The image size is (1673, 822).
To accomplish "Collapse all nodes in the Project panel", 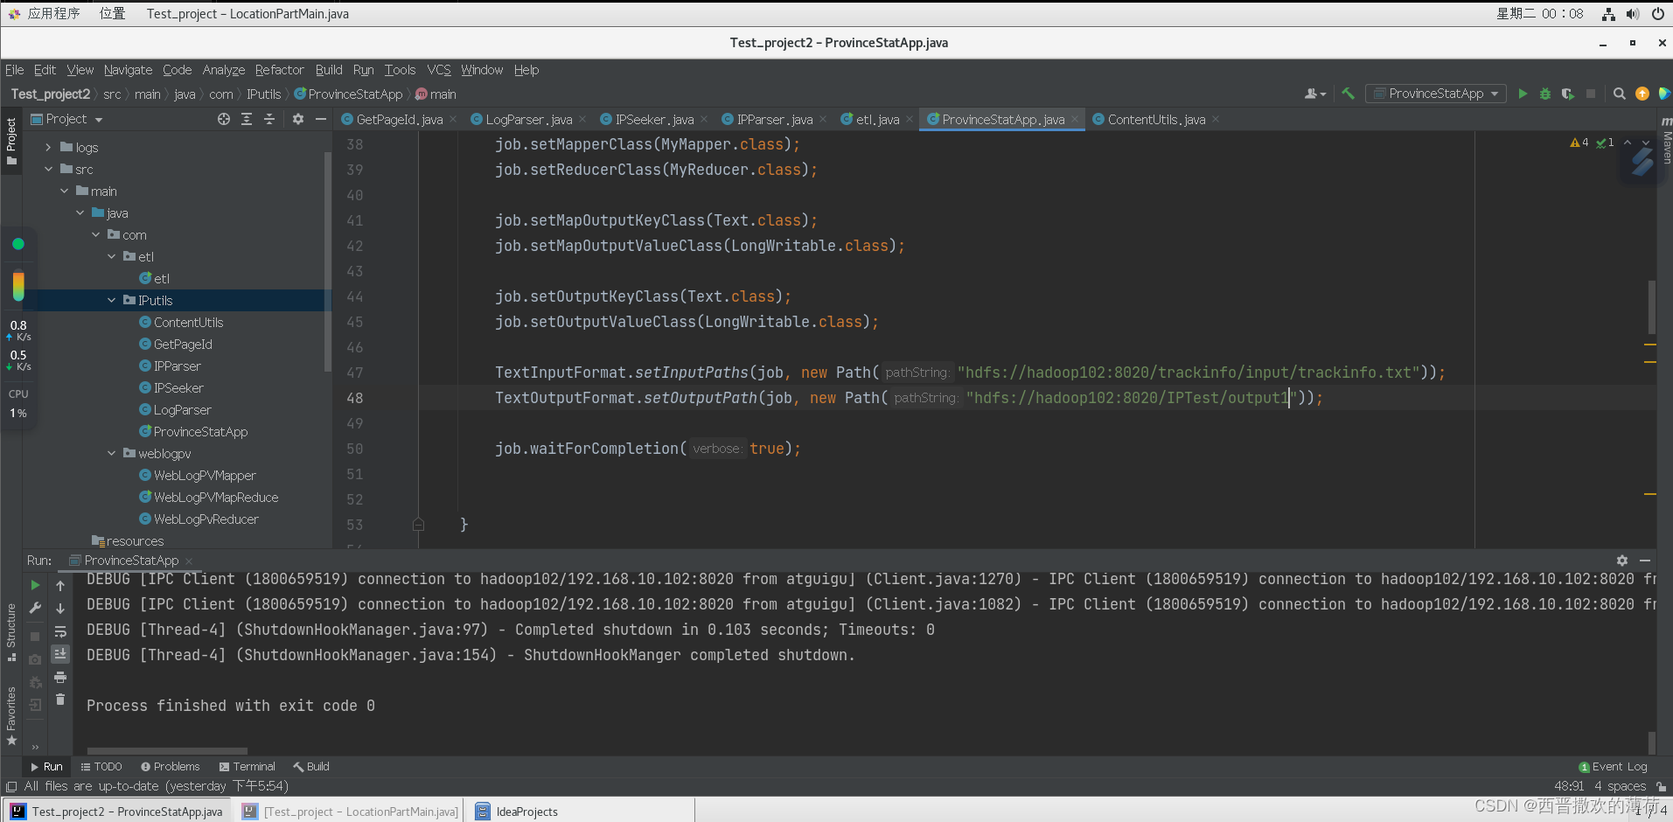I will [x=269, y=119].
